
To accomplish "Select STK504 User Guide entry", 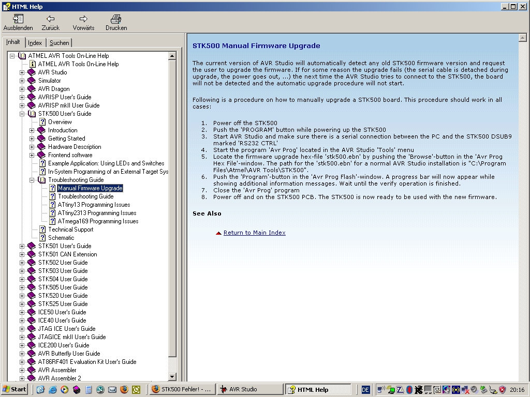I will (63, 279).
